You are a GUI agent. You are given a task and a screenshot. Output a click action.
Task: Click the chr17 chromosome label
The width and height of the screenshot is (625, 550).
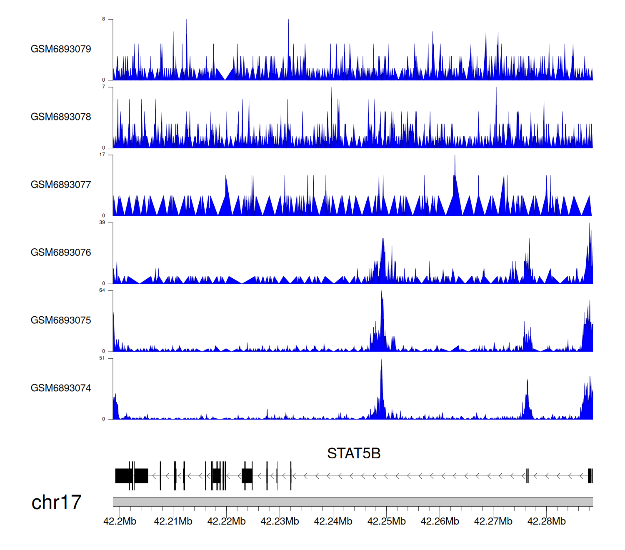(x=56, y=502)
